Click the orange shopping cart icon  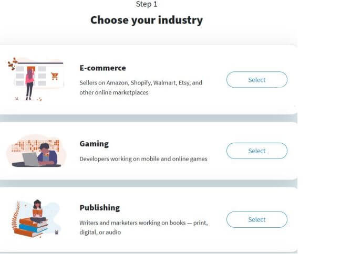click(x=55, y=76)
